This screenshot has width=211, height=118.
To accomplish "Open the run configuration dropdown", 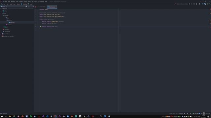I will 182,4.
